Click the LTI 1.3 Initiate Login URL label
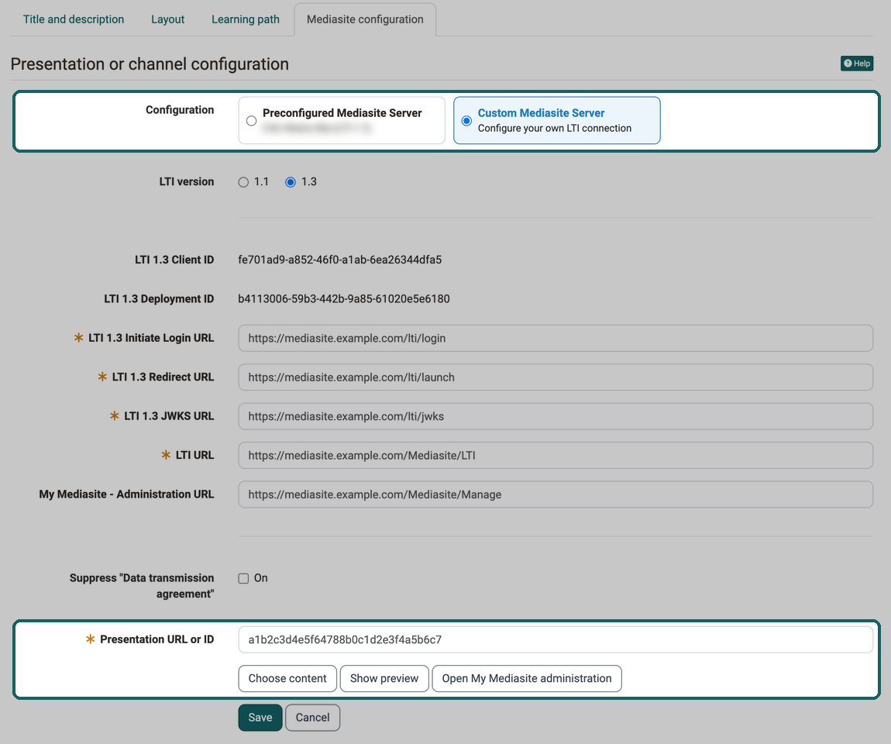891x744 pixels. (151, 338)
